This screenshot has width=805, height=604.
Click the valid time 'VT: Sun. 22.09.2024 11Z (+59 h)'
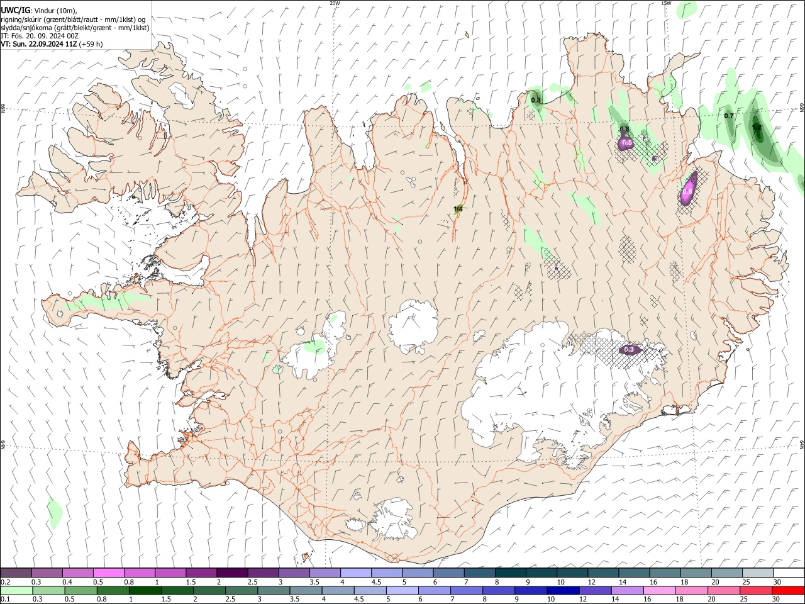tap(52, 44)
